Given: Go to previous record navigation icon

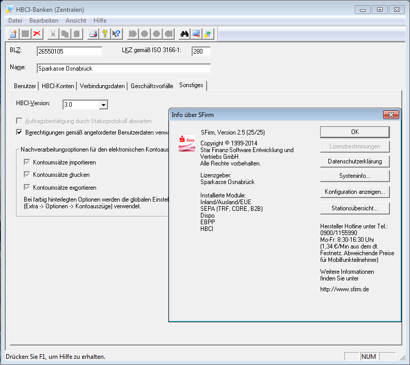Looking at the screenshot, I should 145,34.
